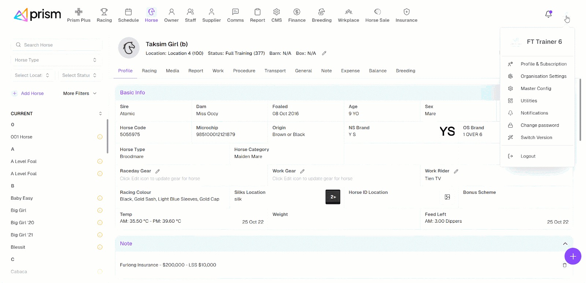Edit horse location status pencil icon

point(324,53)
